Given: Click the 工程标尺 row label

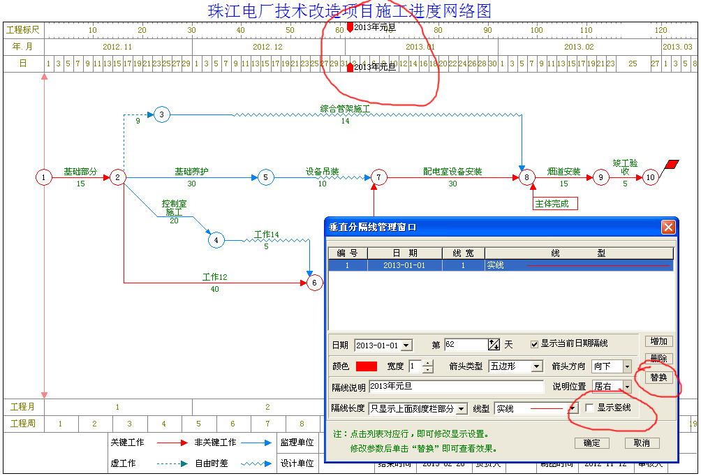Looking at the screenshot, I should click(x=23, y=30).
